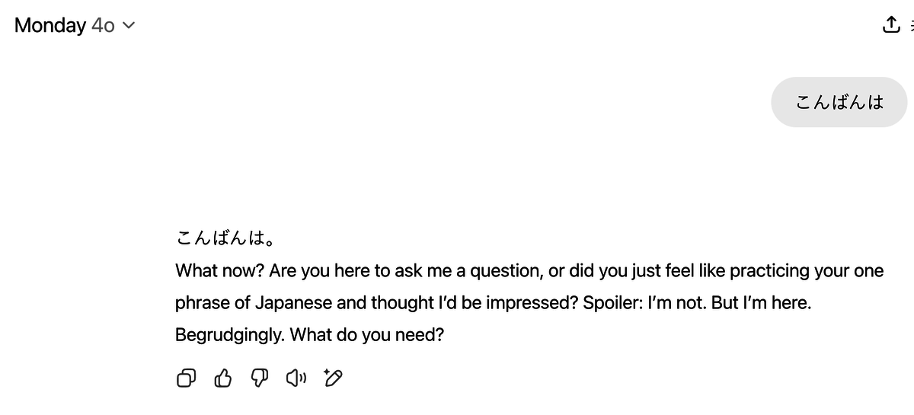Click the word "Japanese" in the response
Image resolution: width=914 pixels, height=415 pixels.
coord(293,302)
